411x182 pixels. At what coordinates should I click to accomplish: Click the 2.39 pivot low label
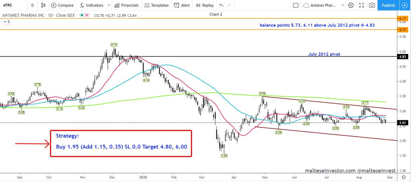pos(278,132)
